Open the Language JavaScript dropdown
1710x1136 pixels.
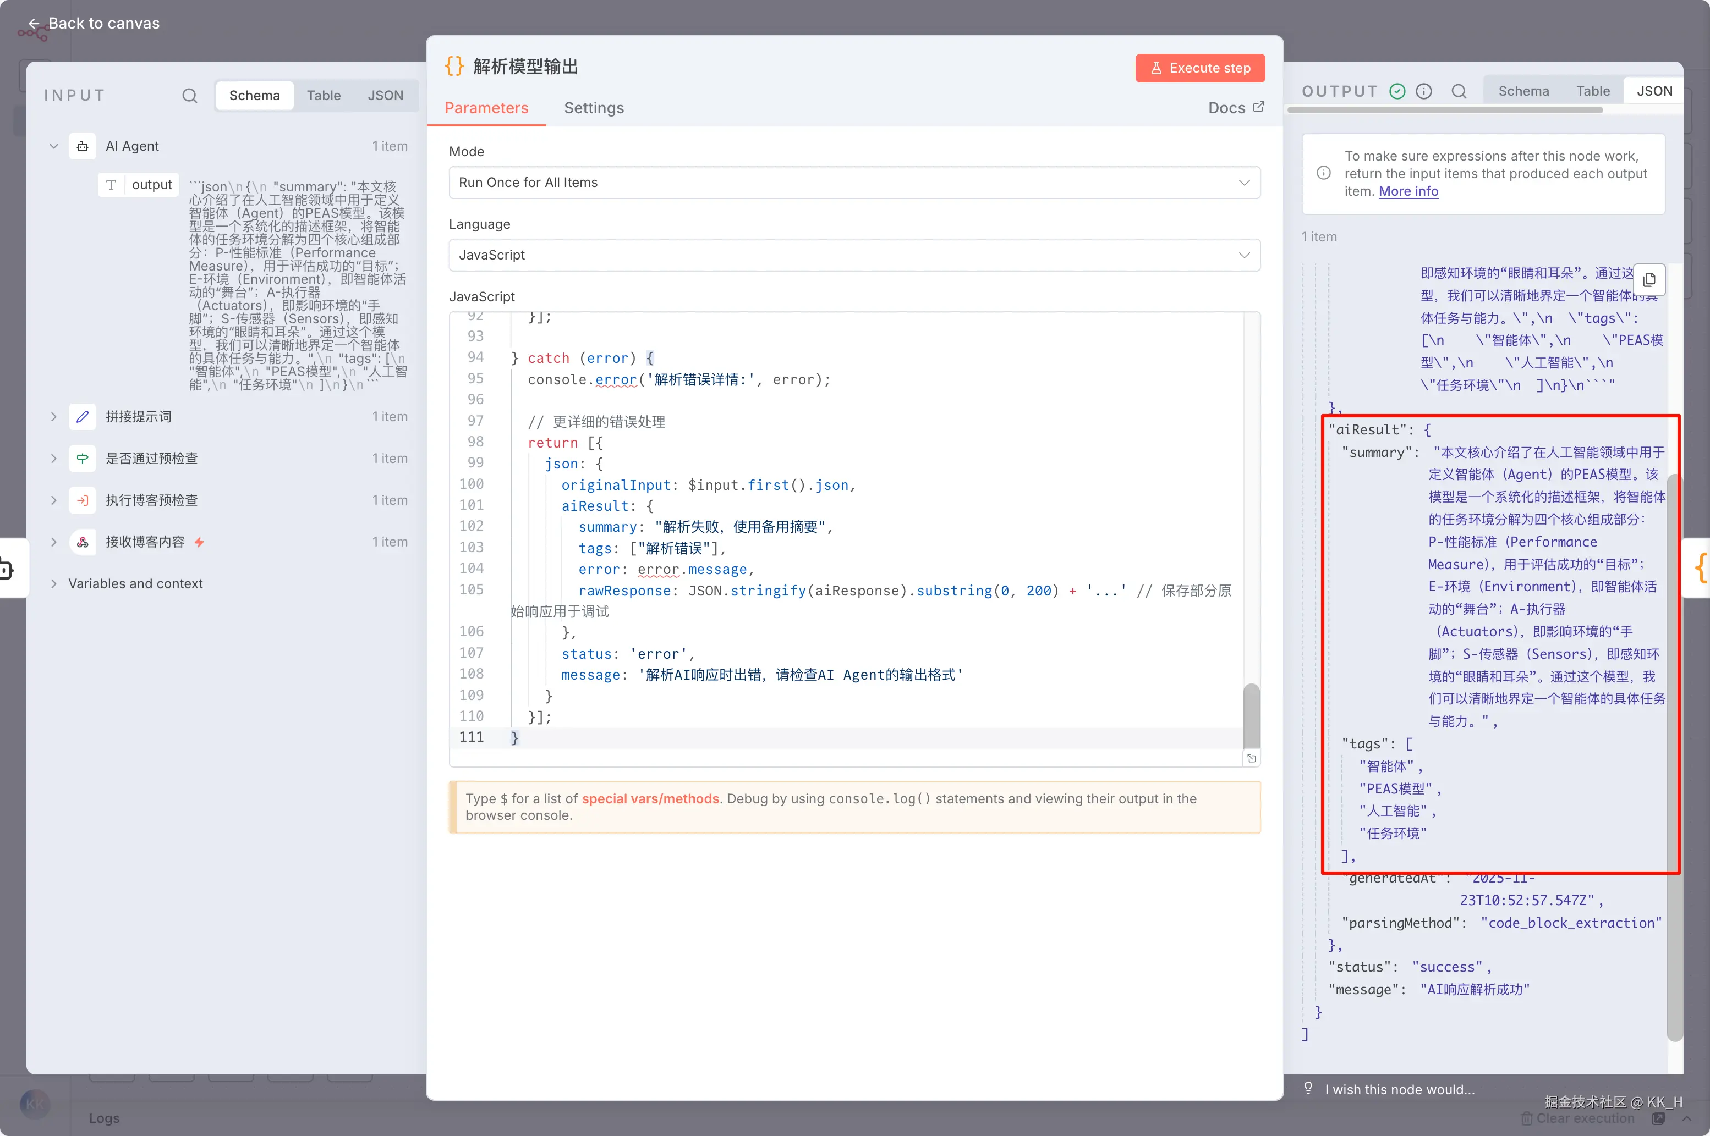tap(854, 255)
